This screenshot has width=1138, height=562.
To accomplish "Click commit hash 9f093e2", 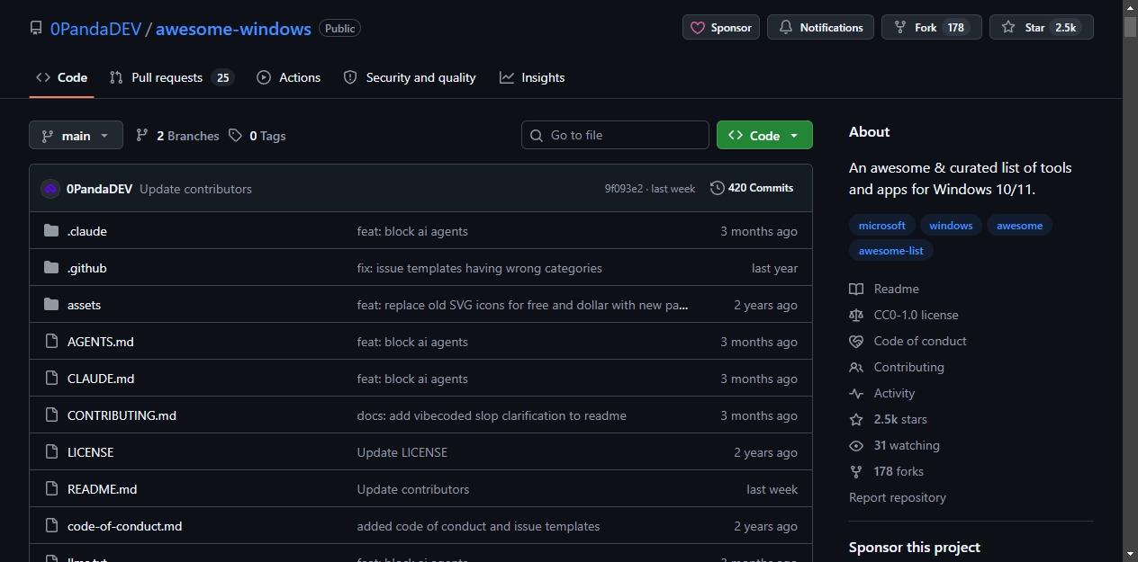I will [624, 189].
